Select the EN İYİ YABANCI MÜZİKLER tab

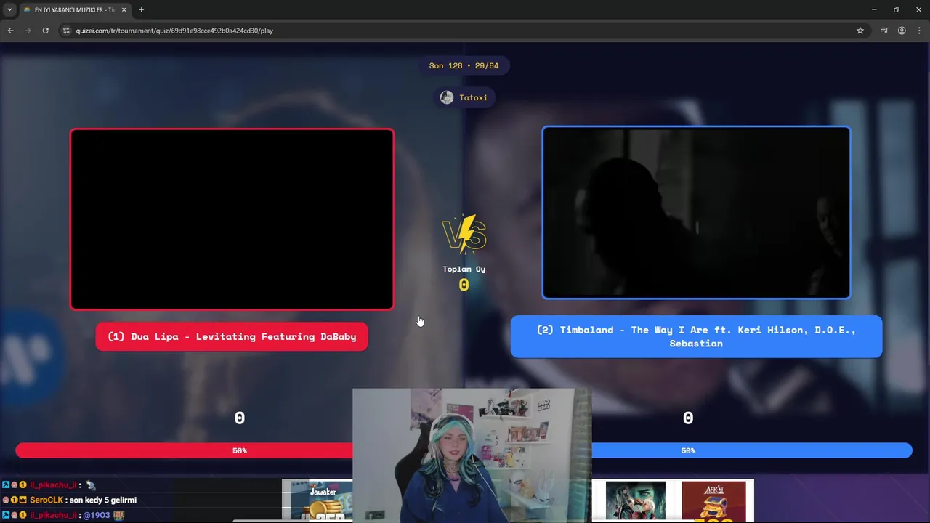click(75, 9)
